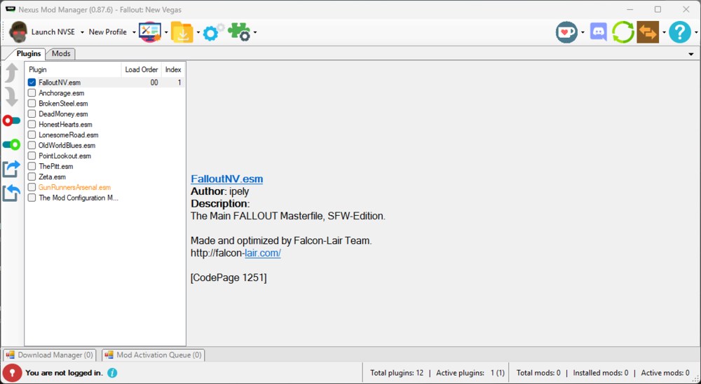701x384 pixels.
Task: Tick the Zeta.esm checkbox
Action: (x=32, y=177)
